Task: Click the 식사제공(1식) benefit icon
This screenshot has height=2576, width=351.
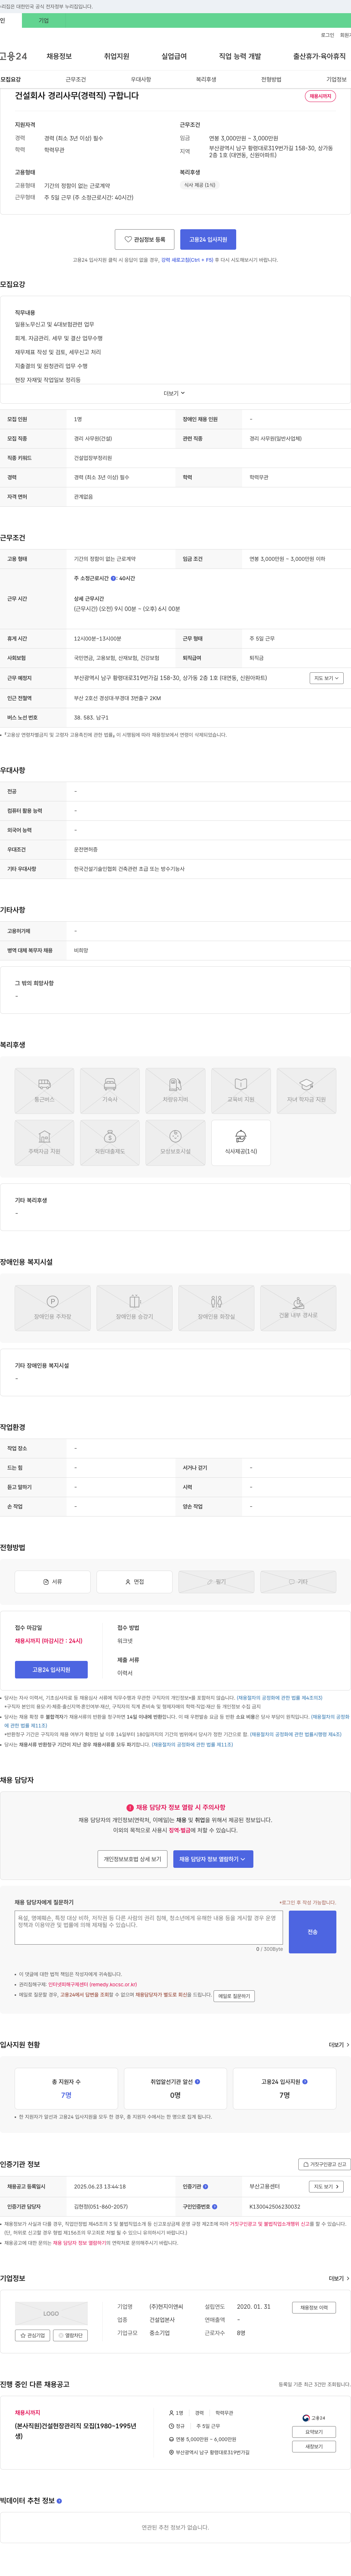Action: 241,1143
